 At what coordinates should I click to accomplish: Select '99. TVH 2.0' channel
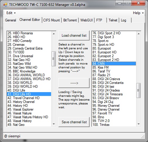click(x=114, y=121)
